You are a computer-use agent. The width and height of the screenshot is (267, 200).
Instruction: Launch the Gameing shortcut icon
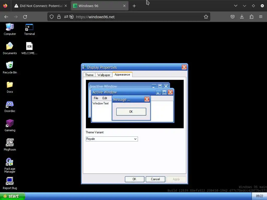(x=10, y=126)
